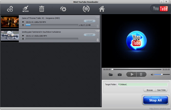The width and height of the screenshot is (171, 110).
Task: Click convert for landing gear video
Action: pos(90,35)
